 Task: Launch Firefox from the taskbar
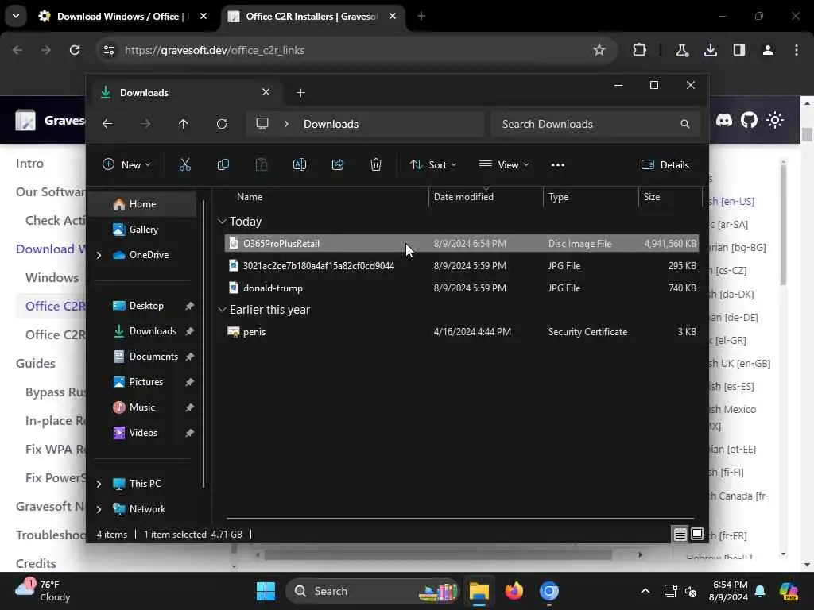pos(514,591)
